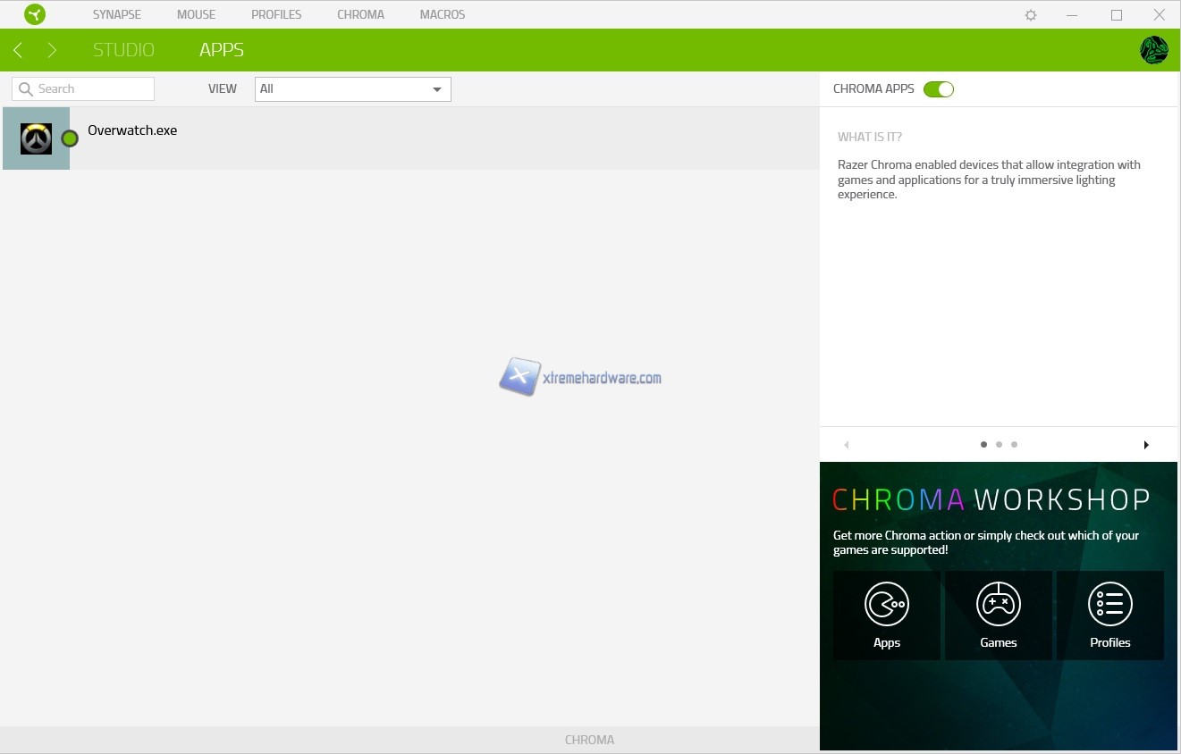Click the Overwatch game icon
This screenshot has width=1181, height=754.
point(37,138)
